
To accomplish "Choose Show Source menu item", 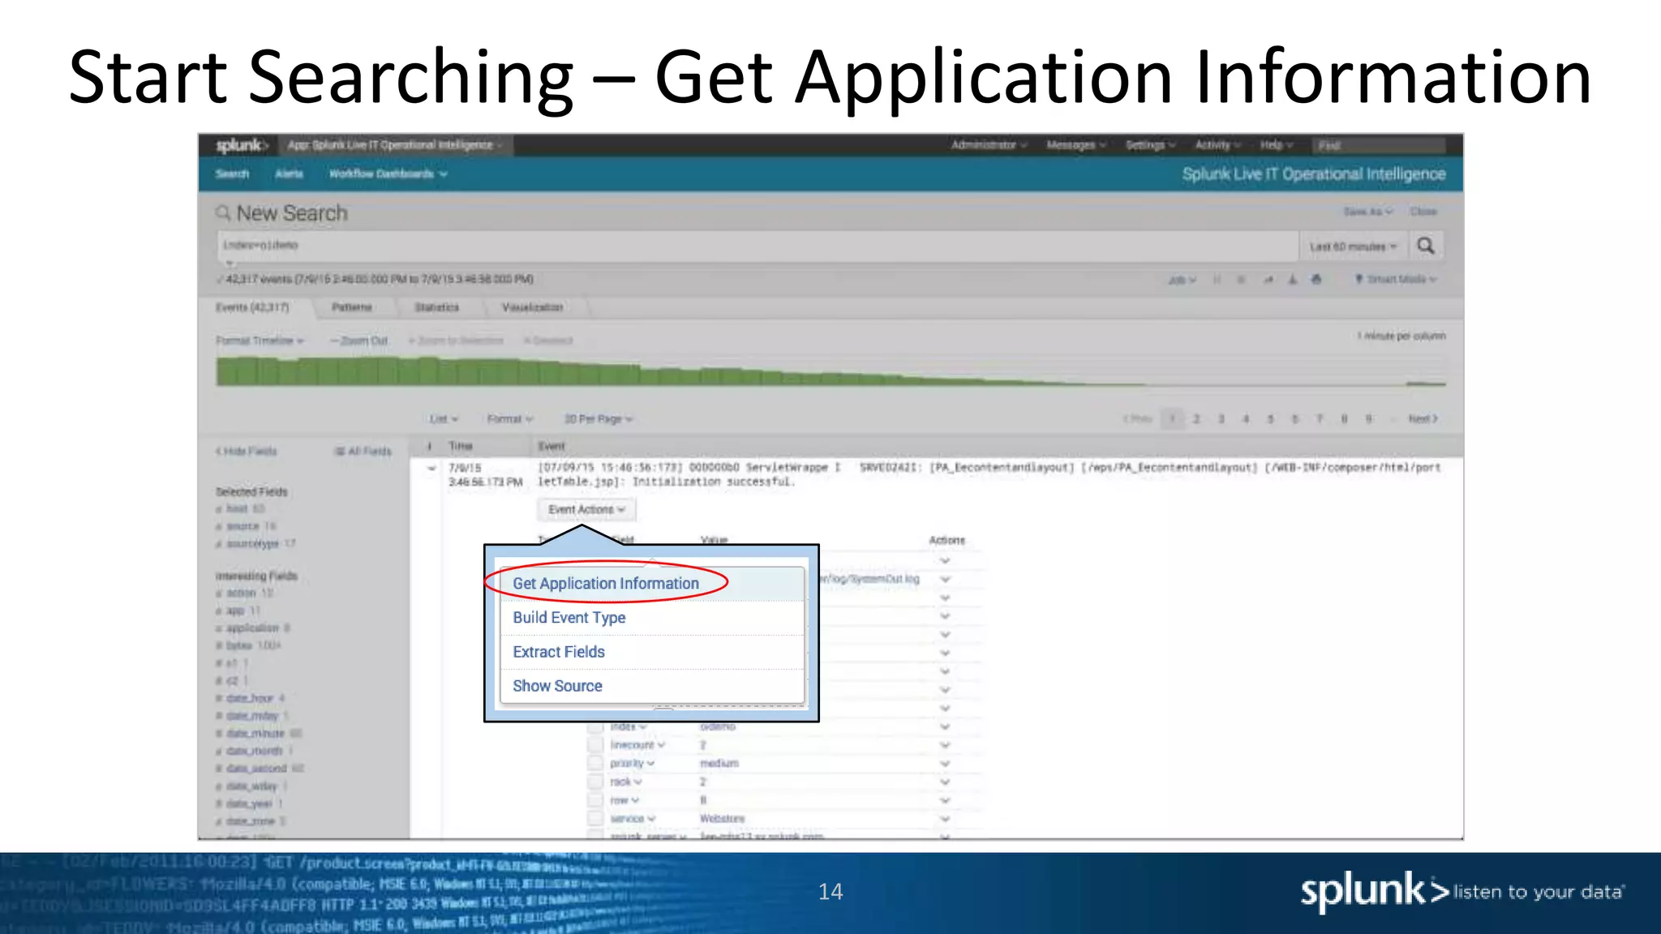I will 557,686.
